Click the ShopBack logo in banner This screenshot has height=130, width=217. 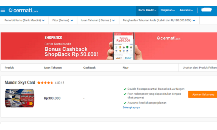point(53,38)
